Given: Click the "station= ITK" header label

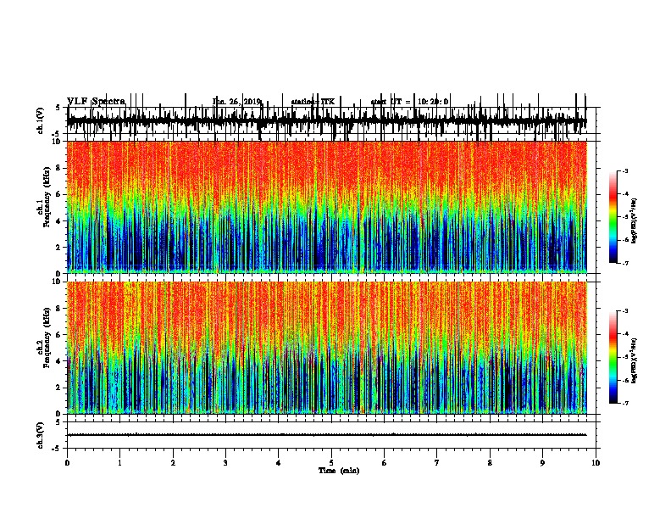Looking at the screenshot, I should click(x=313, y=102).
